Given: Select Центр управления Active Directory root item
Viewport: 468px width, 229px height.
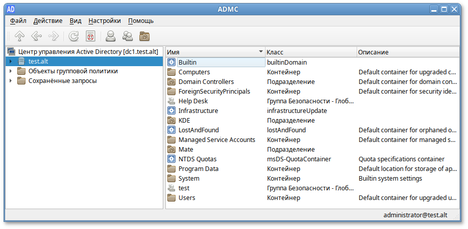Looking at the screenshot, I should pyautogui.click(x=88, y=51).
